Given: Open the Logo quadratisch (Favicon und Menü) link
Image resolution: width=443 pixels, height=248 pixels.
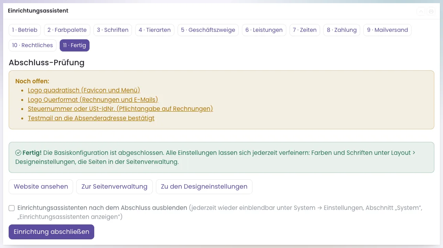Looking at the screenshot, I should pyautogui.click(x=84, y=90).
